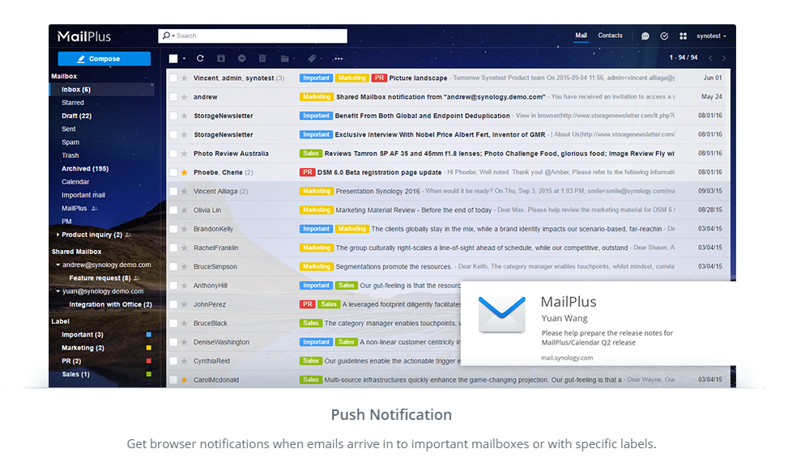Click the Compose button
Screen dimensions: 805x466
104,59
